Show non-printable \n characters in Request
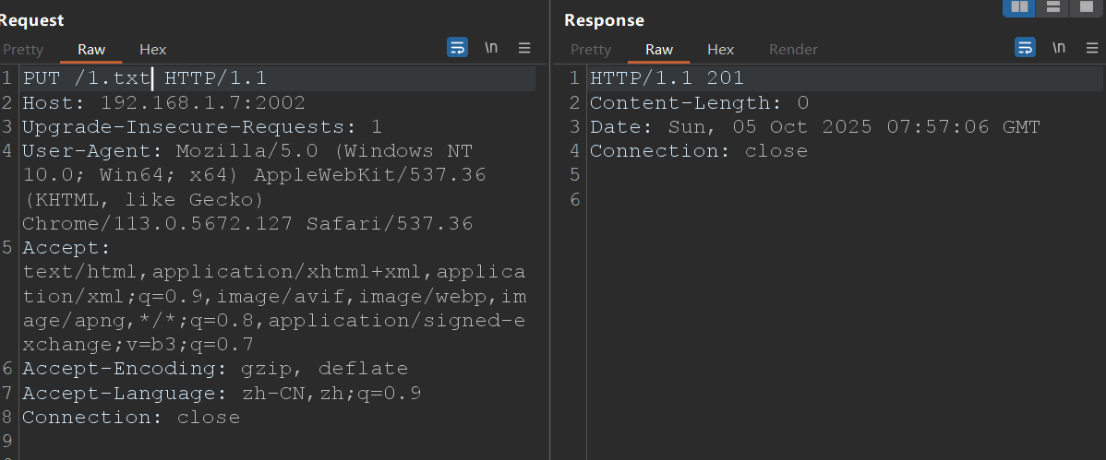 tap(491, 48)
